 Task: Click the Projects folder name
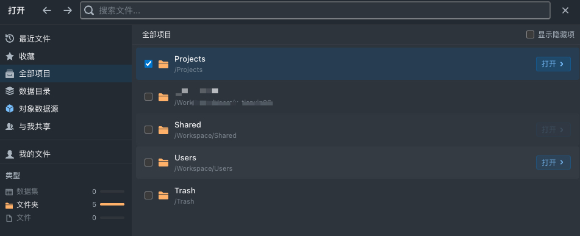click(x=190, y=59)
